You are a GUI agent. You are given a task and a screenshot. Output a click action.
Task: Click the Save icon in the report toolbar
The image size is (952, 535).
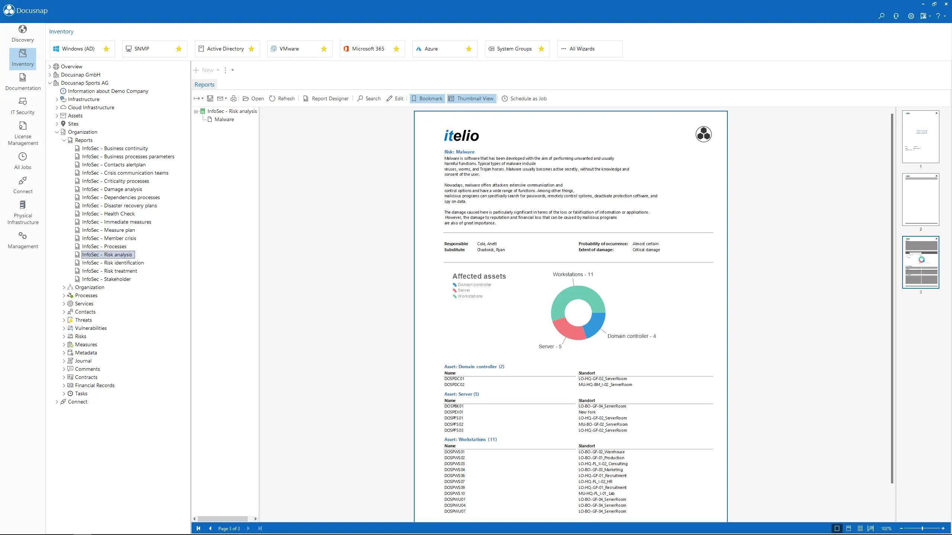[210, 98]
